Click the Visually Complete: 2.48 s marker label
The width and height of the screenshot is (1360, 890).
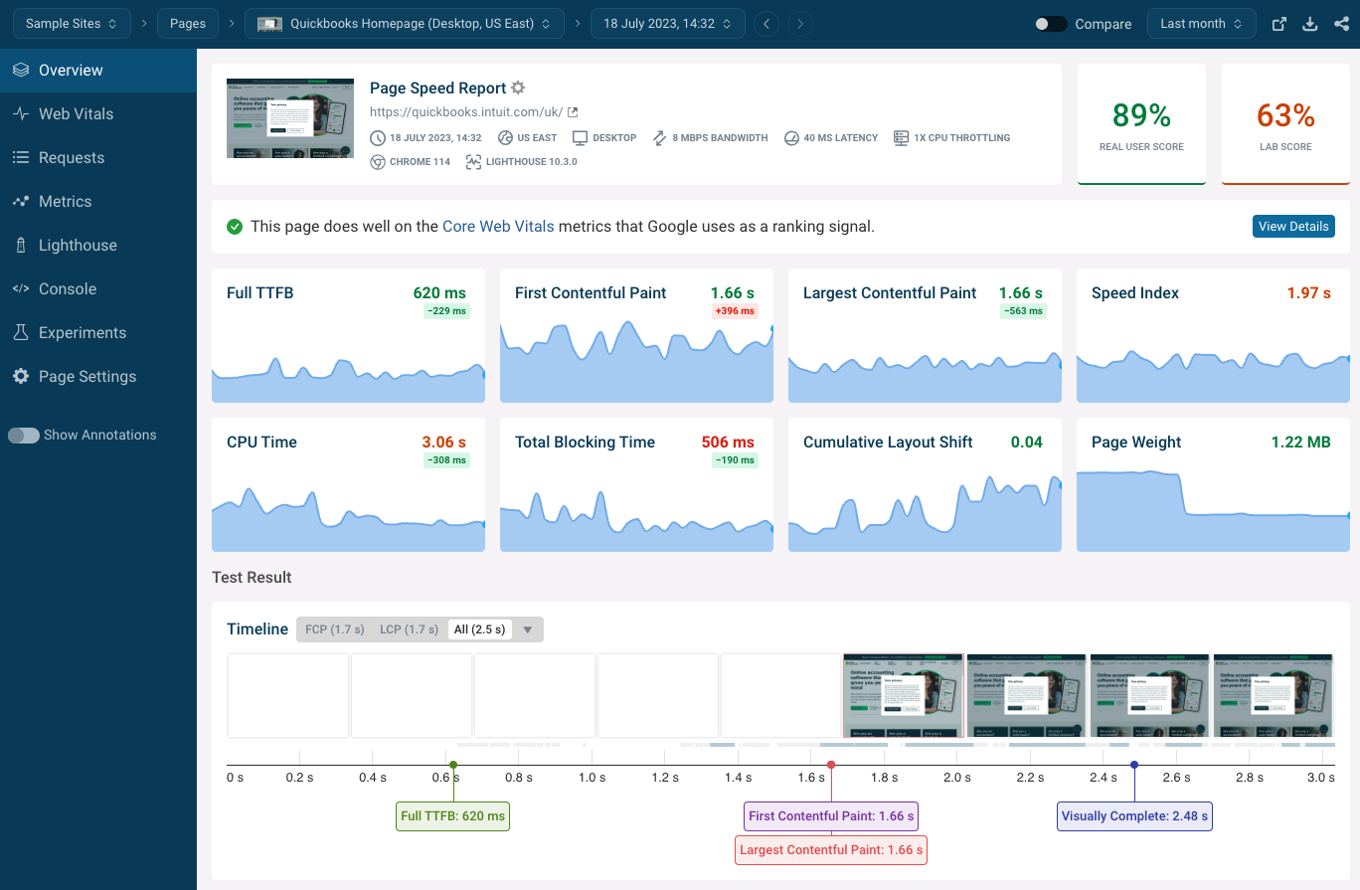coord(1134,816)
